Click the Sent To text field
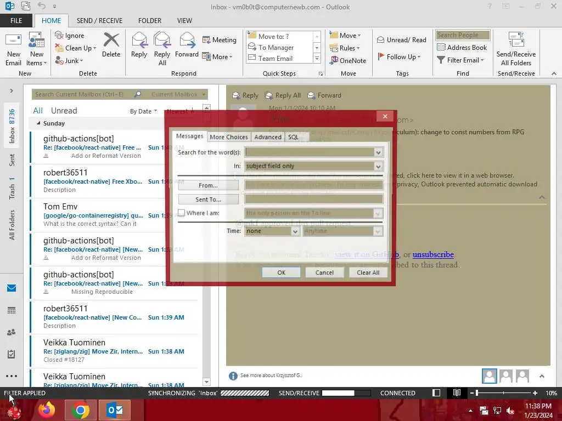Image resolution: width=562 pixels, height=421 pixels. (314, 199)
